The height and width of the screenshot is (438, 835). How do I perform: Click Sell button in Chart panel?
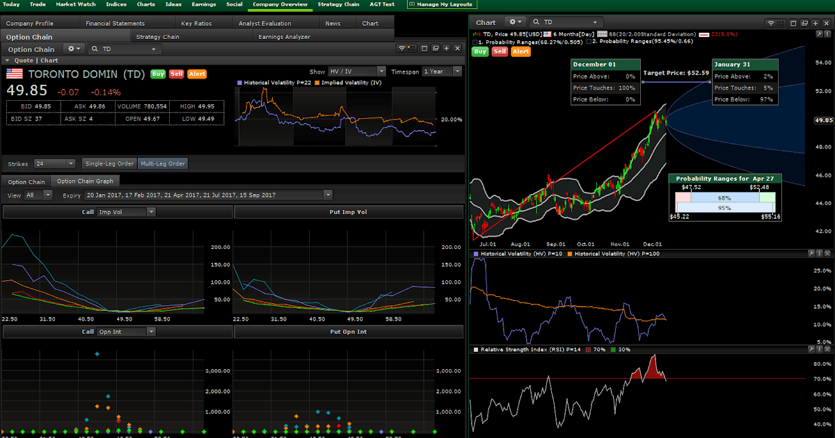(x=500, y=51)
